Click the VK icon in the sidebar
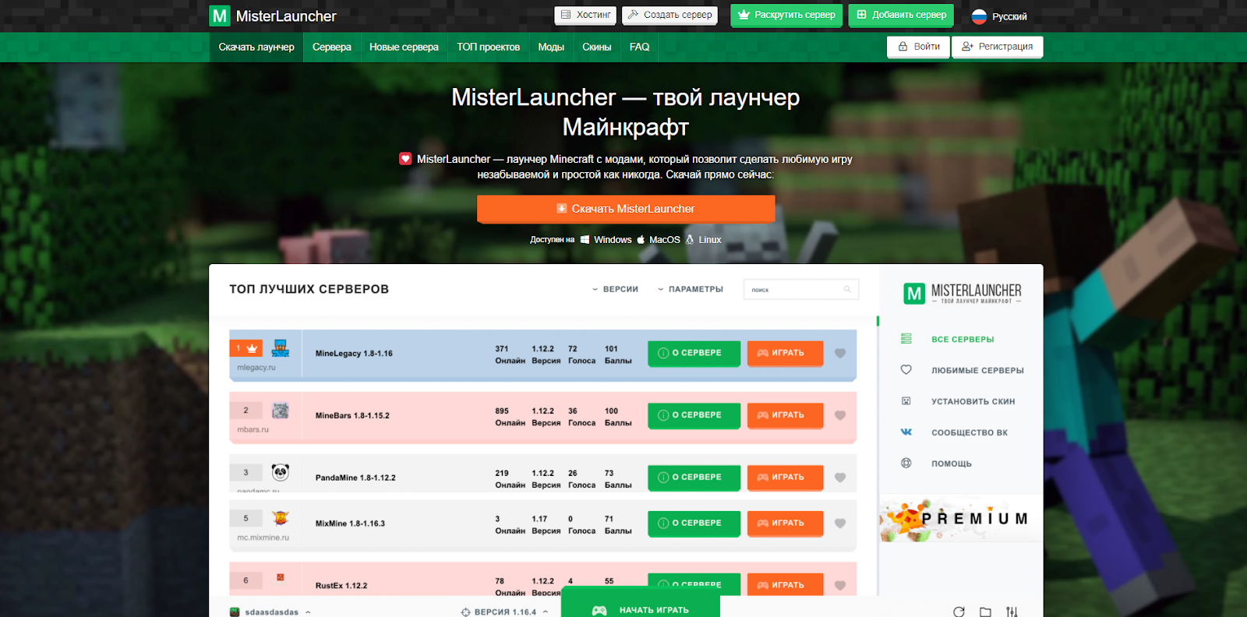 pos(906,432)
